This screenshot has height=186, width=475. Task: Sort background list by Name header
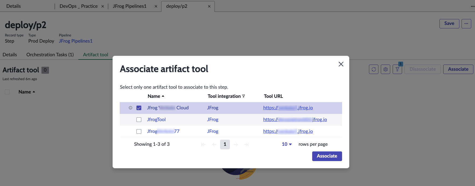tap(27, 92)
